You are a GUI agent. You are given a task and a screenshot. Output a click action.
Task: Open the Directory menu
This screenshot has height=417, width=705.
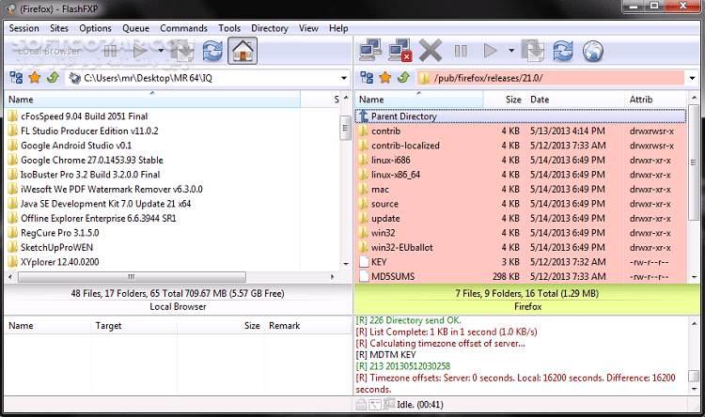point(270,28)
